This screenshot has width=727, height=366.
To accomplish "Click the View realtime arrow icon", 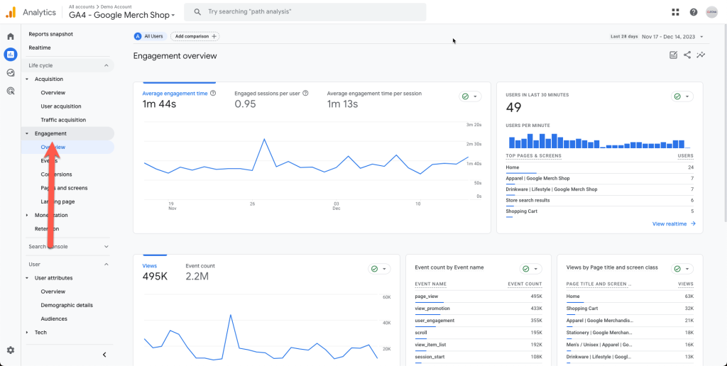I will [x=693, y=223].
